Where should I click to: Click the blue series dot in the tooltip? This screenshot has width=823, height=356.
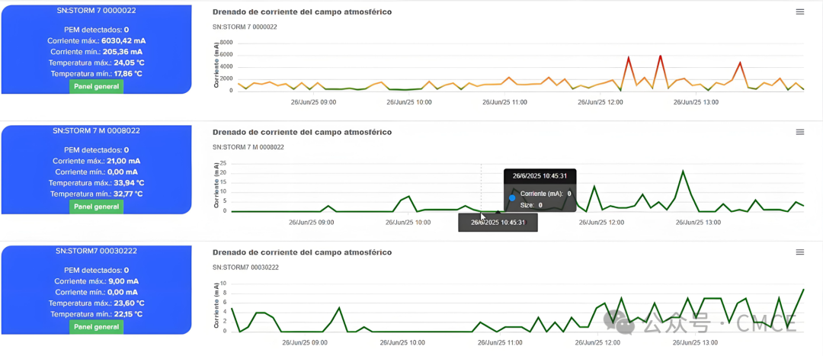(512, 198)
